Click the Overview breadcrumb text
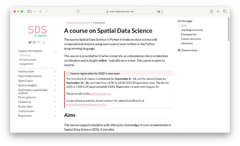The image size is (240, 146). 99,22
